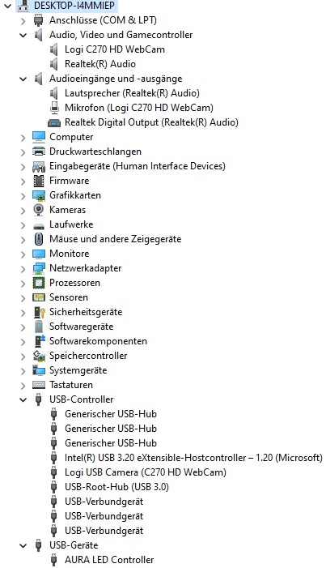Select Logi C270 HD WebCam under Audio, Video
This screenshot has width=326, height=568.
pyautogui.click(x=115, y=49)
